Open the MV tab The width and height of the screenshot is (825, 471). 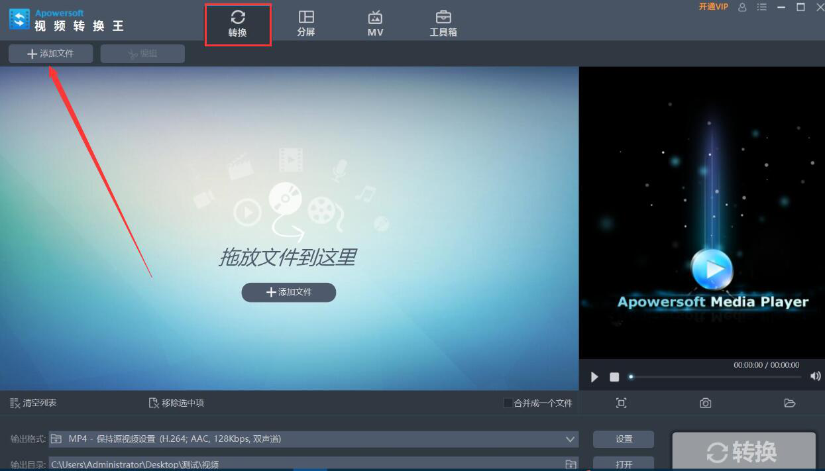tap(375, 24)
